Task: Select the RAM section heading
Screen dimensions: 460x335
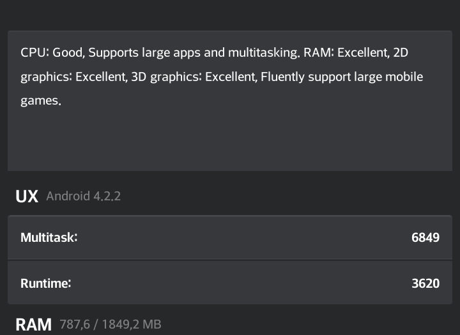Action: click(x=33, y=324)
